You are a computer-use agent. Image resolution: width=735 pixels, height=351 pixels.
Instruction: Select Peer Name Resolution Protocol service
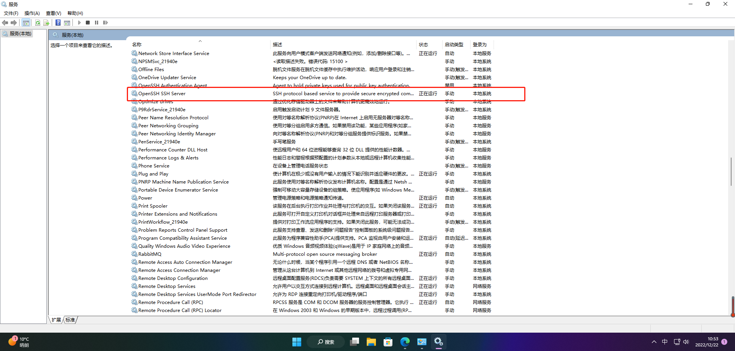coord(312,117)
